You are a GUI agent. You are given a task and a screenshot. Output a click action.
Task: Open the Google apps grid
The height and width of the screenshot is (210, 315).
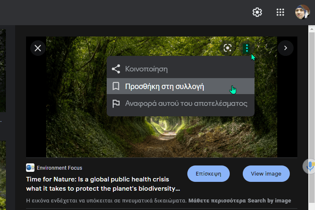click(x=280, y=12)
